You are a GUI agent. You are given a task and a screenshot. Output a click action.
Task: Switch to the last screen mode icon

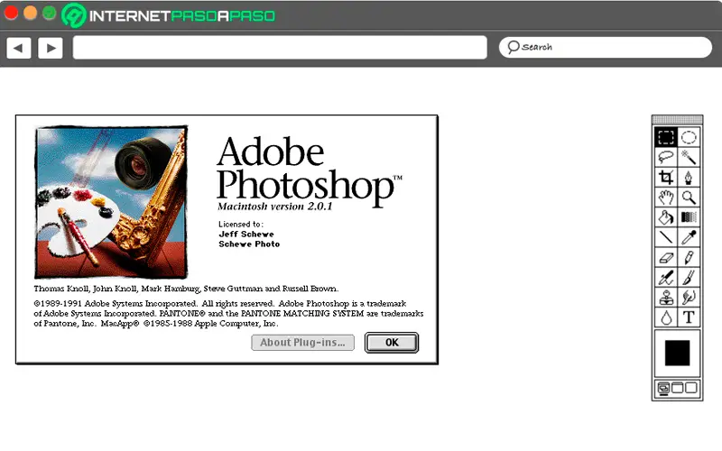pos(691,388)
